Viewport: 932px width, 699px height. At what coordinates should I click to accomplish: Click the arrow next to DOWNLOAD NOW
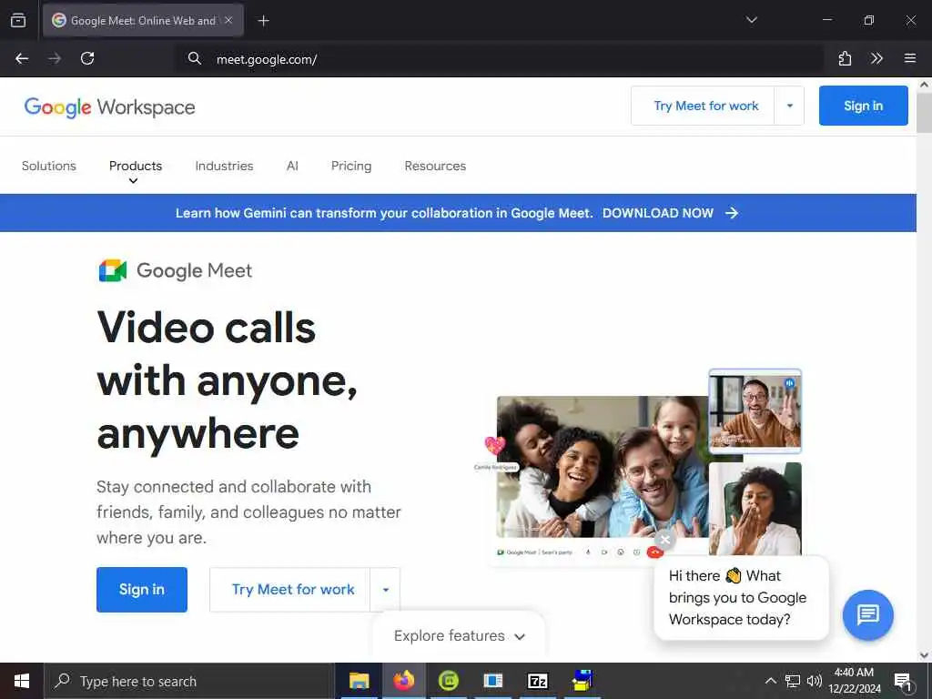[732, 213]
